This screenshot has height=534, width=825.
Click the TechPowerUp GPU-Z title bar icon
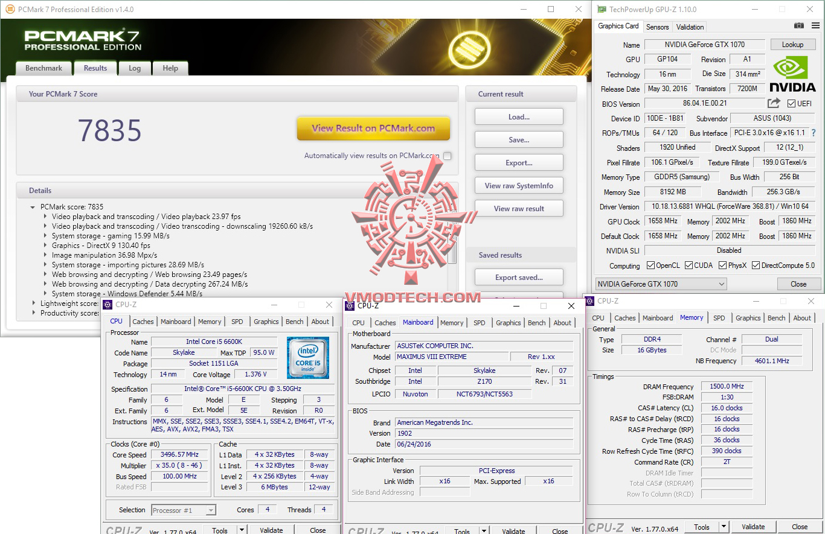click(x=600, y=9)
